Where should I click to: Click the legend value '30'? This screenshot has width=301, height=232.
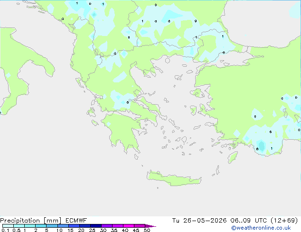coord(103,230)
